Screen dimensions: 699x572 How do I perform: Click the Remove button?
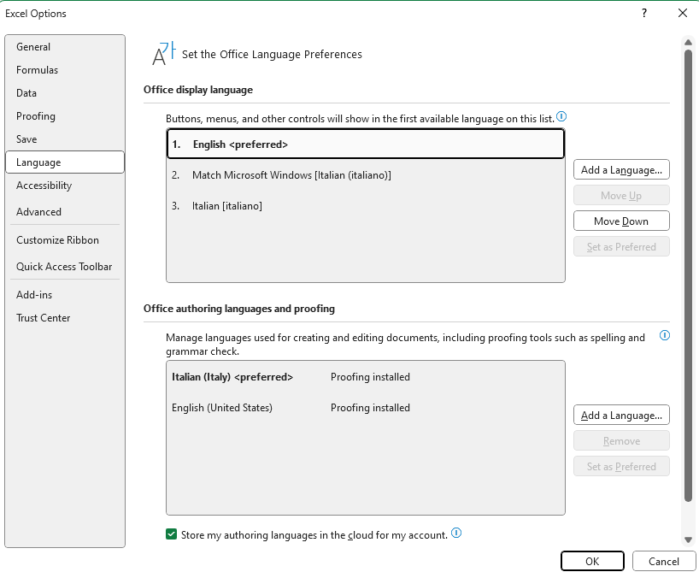pos(621,441)
